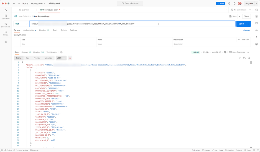This screenshot has height=152, width=260.
Task: Open the configure workspace sidebar icon
Action: pyautogui.click(x=6, y=42)
